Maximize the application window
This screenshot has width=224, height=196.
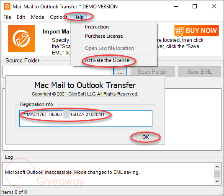[195, 6]
